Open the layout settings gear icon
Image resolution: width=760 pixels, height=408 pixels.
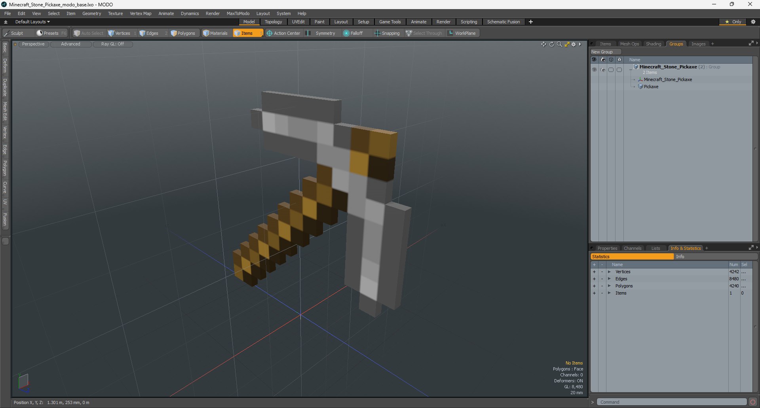point(753,22)
